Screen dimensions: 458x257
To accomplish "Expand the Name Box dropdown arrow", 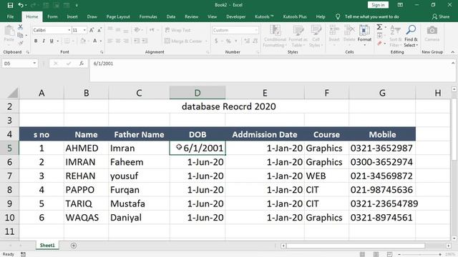I will (34, 64).
